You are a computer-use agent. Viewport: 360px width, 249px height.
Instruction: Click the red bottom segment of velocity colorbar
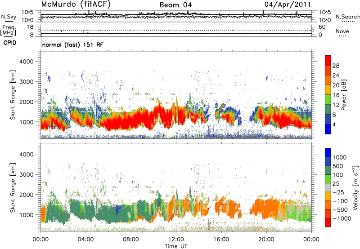[328, 222]
